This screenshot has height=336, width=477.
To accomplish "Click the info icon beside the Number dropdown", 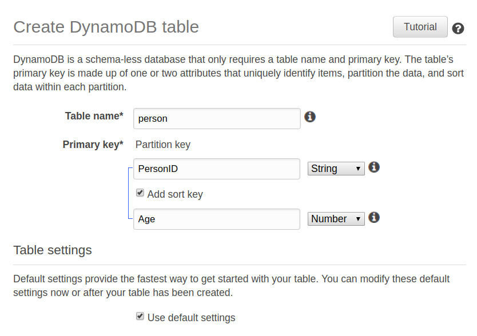I will point(374,217).
